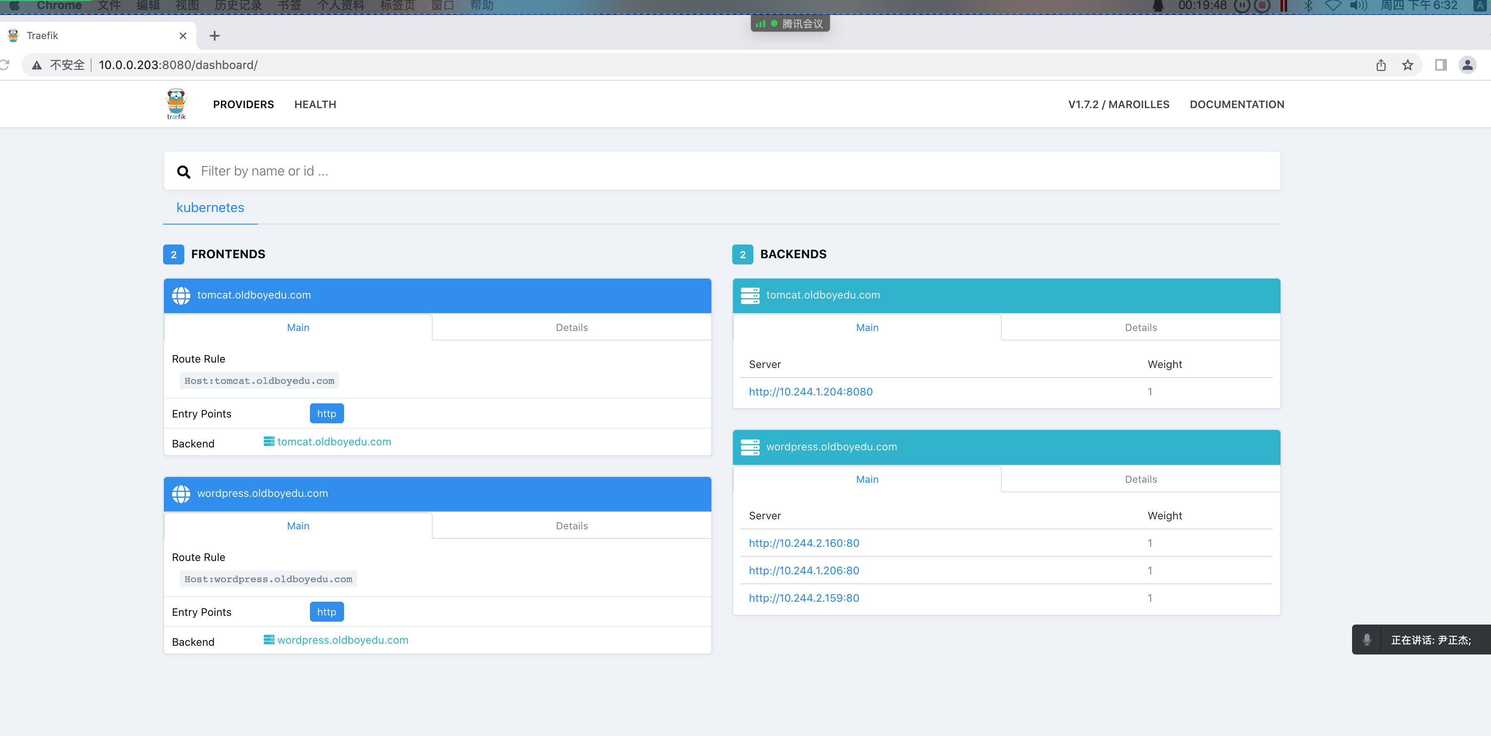This screenshot has height=736, width=1491.
Task: Click the globe icon of wordpress frontend
Action: [x=181, y=494]
